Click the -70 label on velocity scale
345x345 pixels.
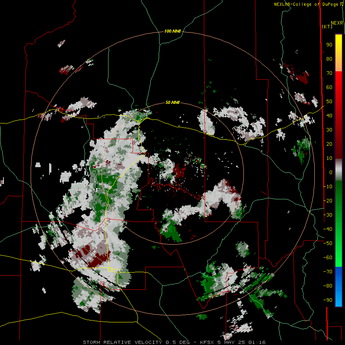coord(328,271)
